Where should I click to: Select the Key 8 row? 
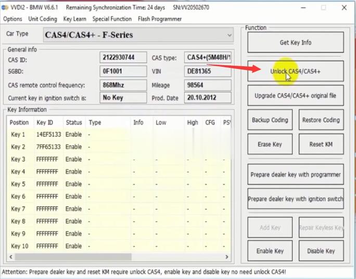tap(119, 221)
